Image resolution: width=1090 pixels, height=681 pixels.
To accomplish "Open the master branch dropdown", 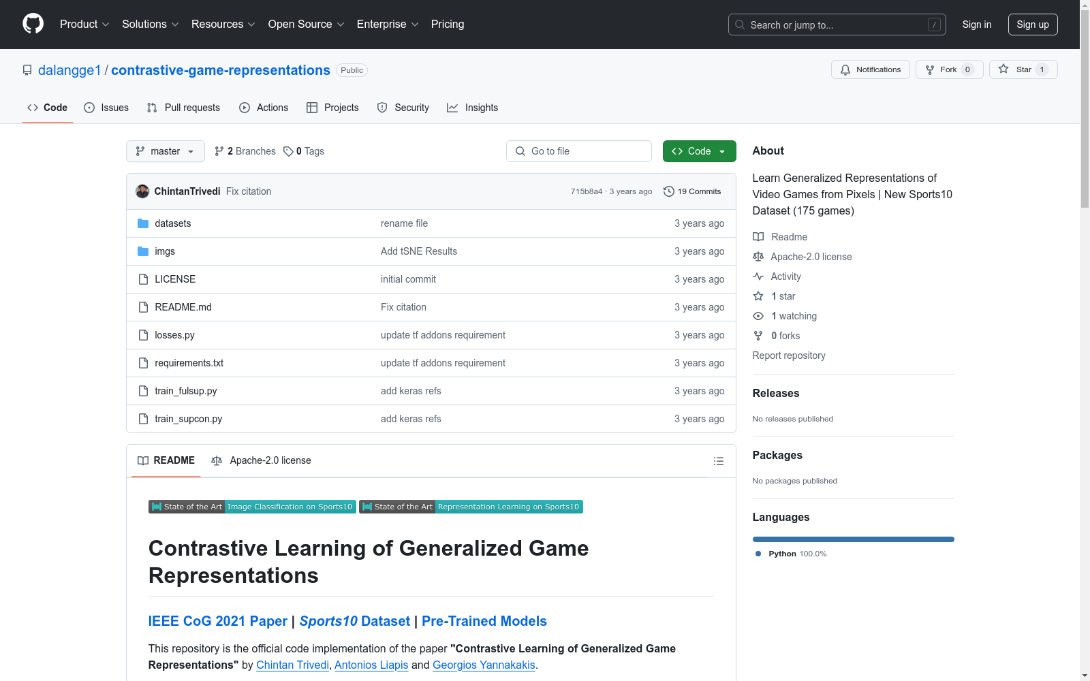I will (x=166, y=151).
